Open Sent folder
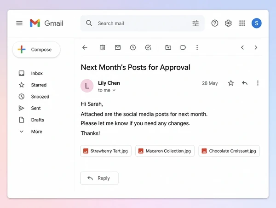Screen dimensions: 276x208 tap(29, 108)
